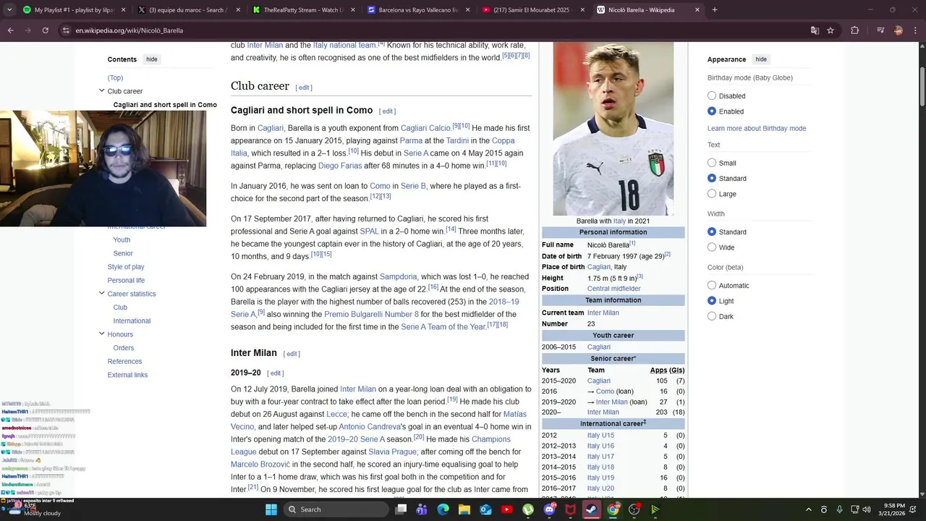Open McAfee from taskbar

click(570, 509)
